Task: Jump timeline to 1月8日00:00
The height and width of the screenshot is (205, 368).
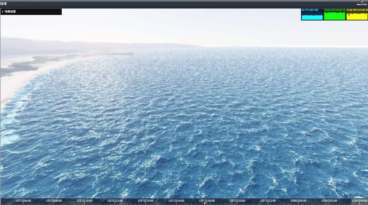Action: tap(298, 201)
